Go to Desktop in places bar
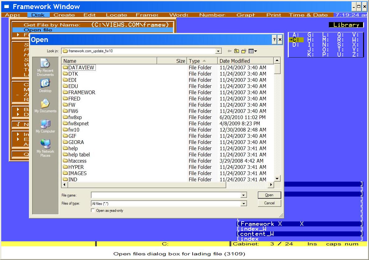The image size is (369, 260). coord(45,86)
